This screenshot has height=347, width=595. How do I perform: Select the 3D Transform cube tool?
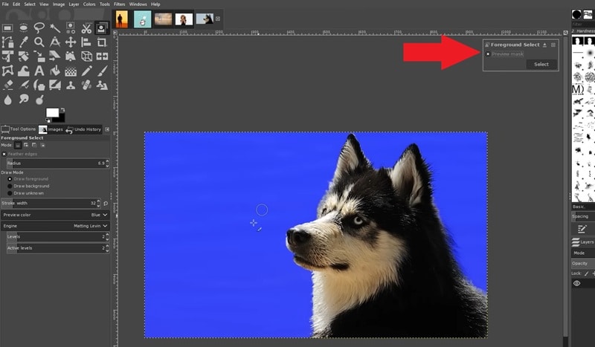[x=86, y=56]
